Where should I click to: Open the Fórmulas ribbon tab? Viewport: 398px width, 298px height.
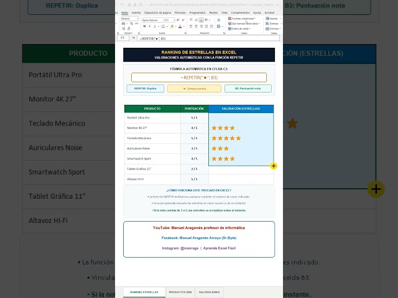click(x=180, y=12)
